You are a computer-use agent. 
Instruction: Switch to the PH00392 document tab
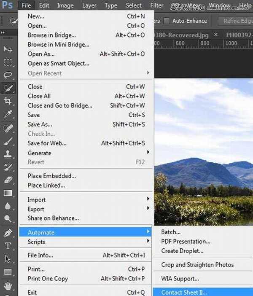coord(238,34)
